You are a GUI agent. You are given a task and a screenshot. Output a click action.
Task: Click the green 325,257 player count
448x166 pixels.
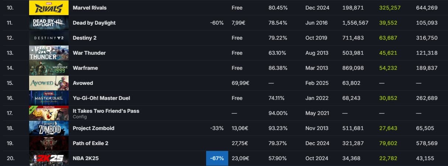(x=390, y=8)
